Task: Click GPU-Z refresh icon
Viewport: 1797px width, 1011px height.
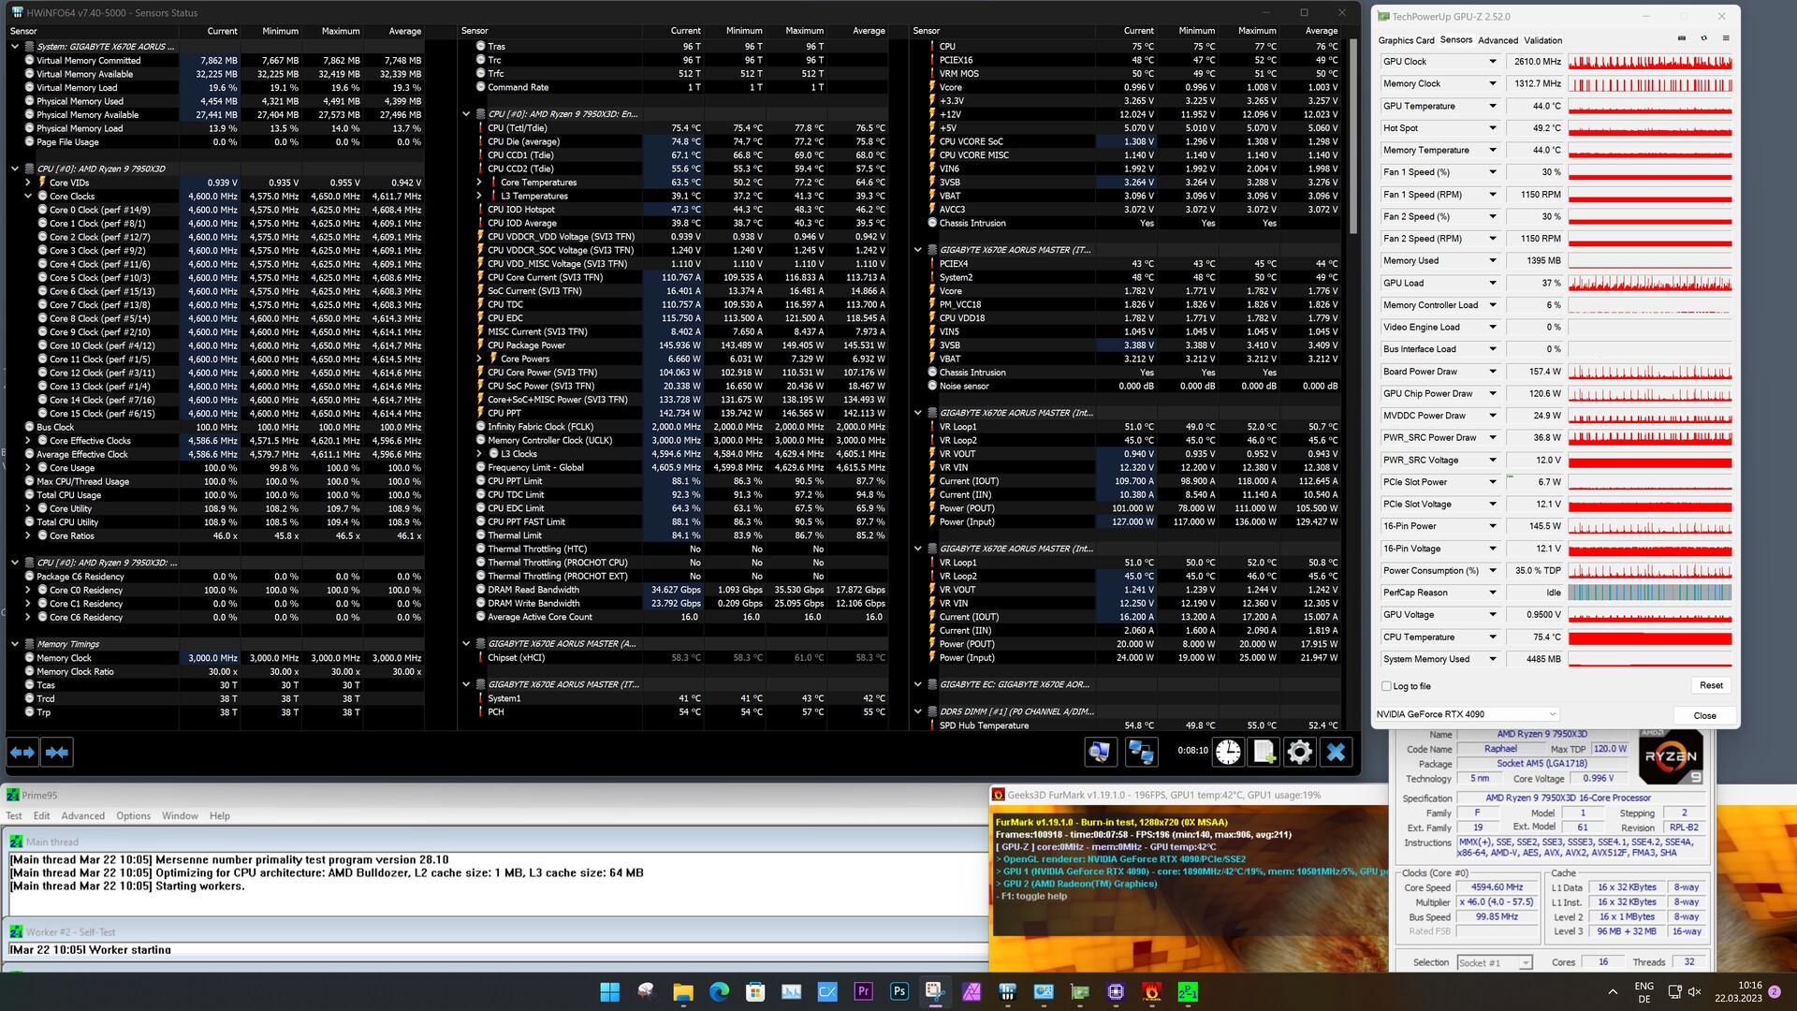Action: click(x=1703, y=38)
